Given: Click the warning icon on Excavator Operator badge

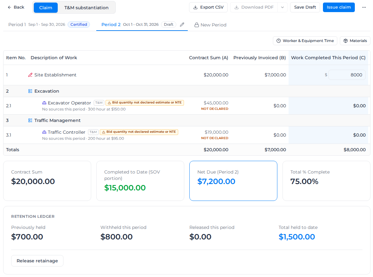Looking at the screenshot, I should point(109,103).
